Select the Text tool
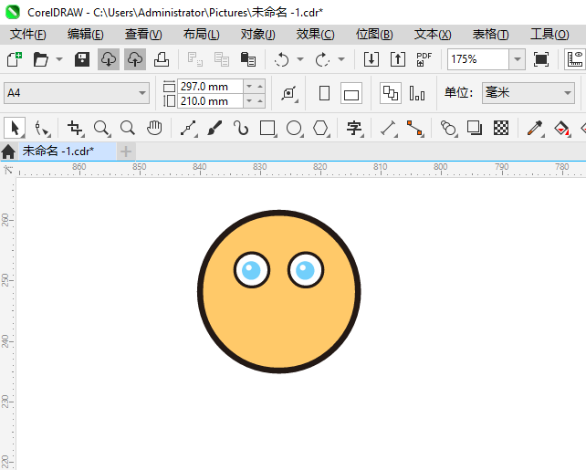 tap(354, 128)
